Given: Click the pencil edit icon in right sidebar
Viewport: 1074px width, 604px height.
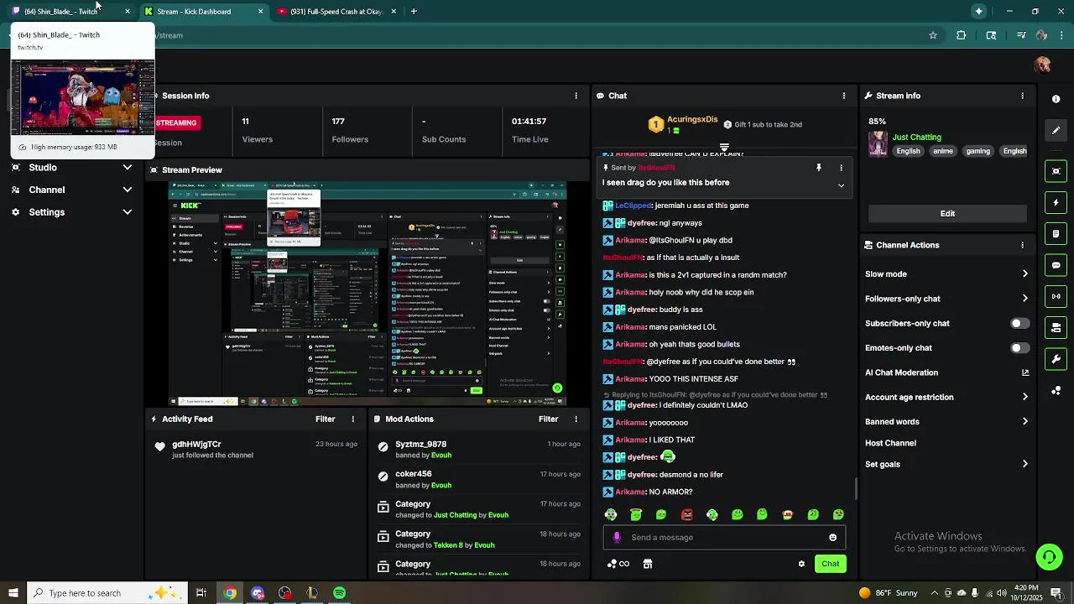Looking at the screenshot, I should tap(1056, 130).
